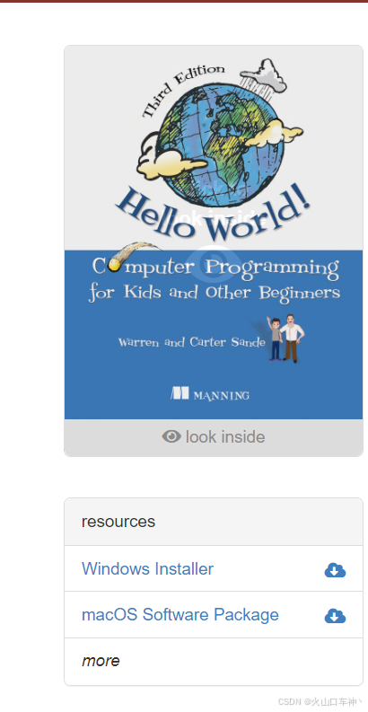Click the Hello World! title on the cover

[x=214, y=213]
